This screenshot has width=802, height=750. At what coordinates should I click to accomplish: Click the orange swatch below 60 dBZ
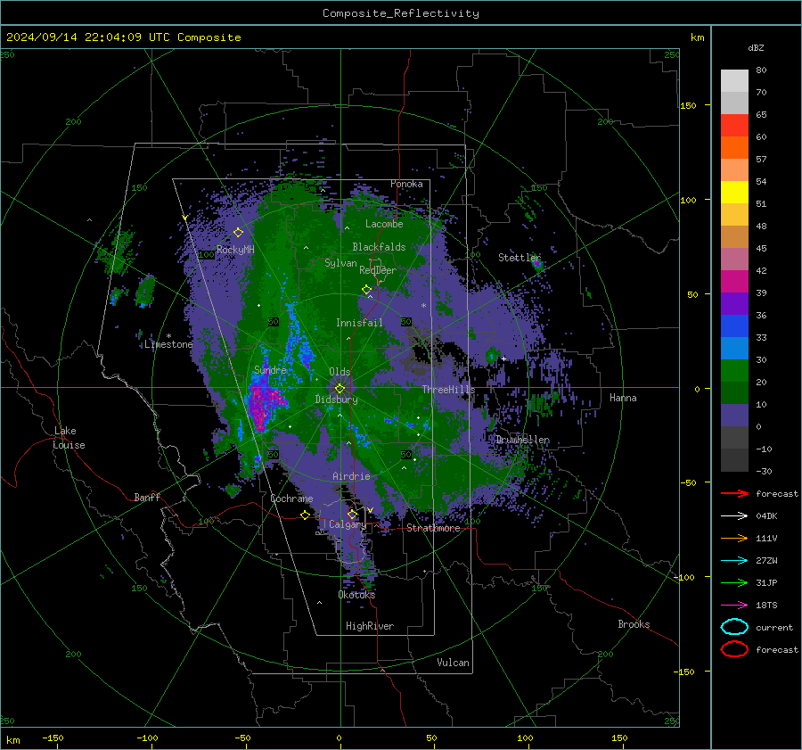pos(734,148)
